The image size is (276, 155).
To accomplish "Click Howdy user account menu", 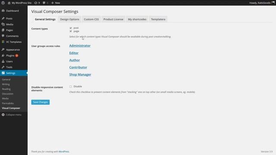I will click(260, 3).
